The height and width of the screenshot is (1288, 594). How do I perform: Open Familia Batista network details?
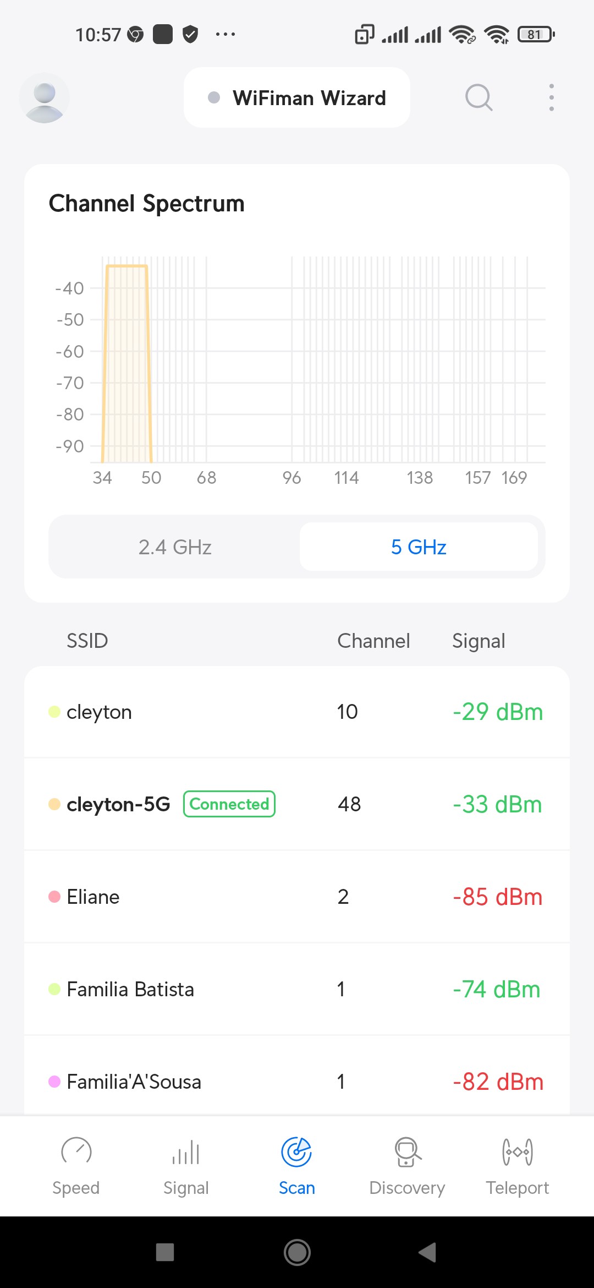pos(297,989)
